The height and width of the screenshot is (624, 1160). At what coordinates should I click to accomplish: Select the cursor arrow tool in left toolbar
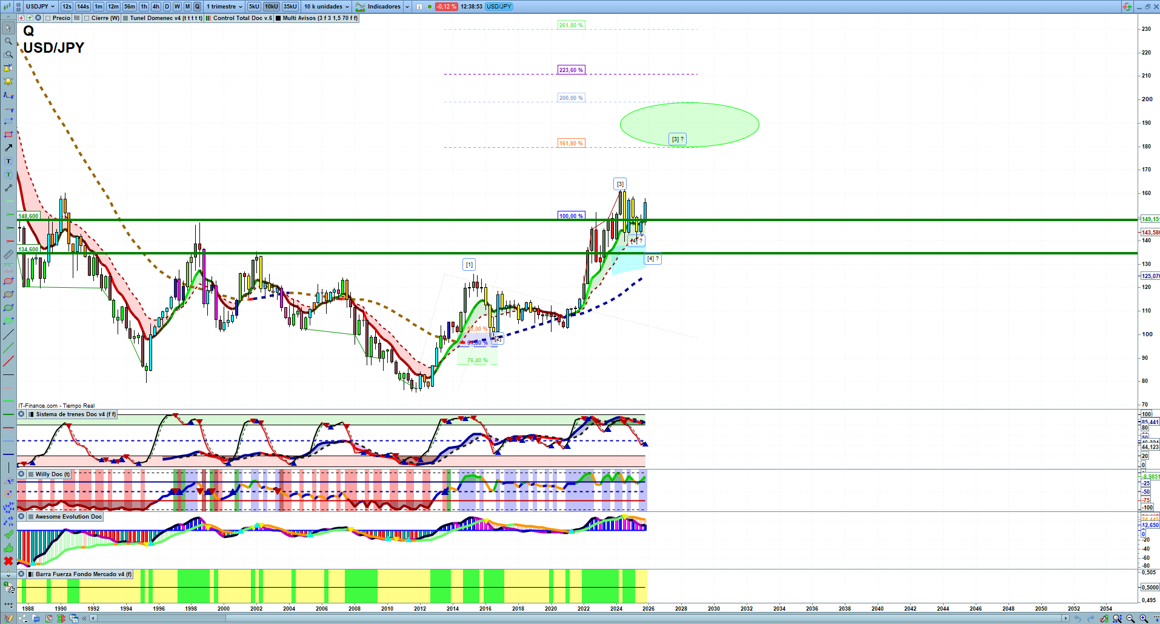8,28
